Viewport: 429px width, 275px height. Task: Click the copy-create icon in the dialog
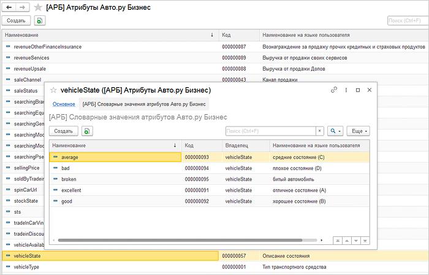87,131
